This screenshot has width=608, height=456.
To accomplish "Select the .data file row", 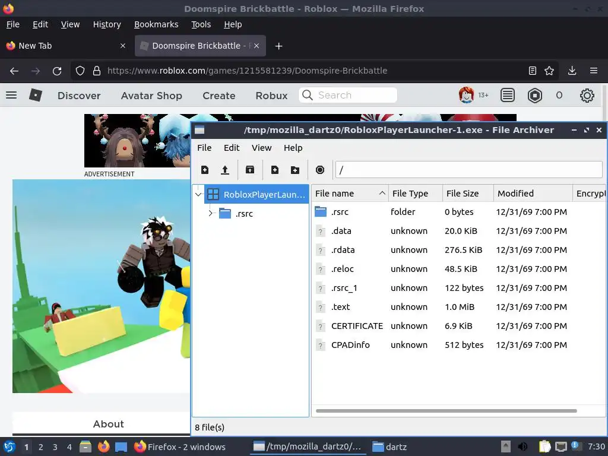I will click(x=458, y=231).
